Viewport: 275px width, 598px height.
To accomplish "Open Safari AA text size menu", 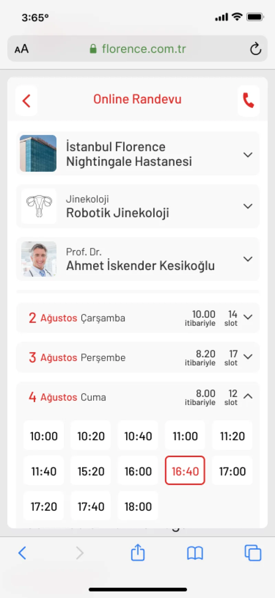I will 22,49.
